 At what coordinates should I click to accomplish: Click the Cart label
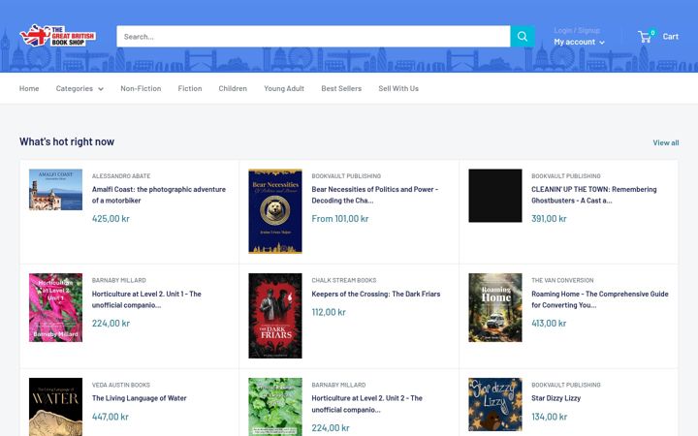pyautogui.click(x=671, y=37)
